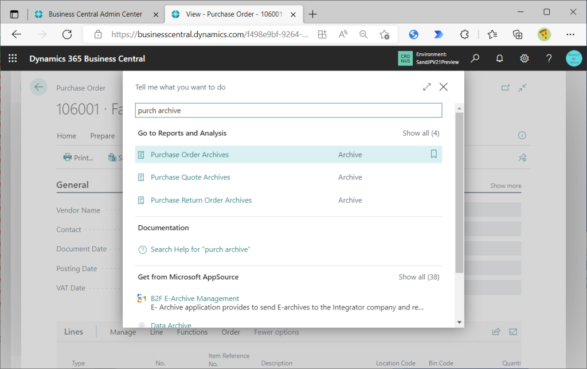Screen dimensions: 587x369
Task: Open B2F E-Archive Management in AppSource
Action: tap(195, 299)
